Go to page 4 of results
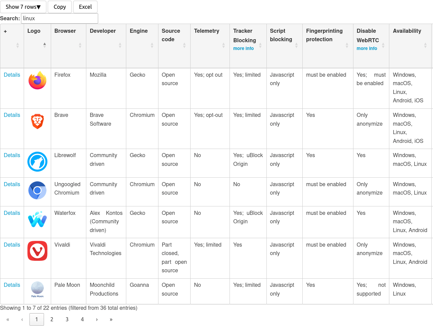The width and height of the screenshot is (433, 326). coord(82,319)
